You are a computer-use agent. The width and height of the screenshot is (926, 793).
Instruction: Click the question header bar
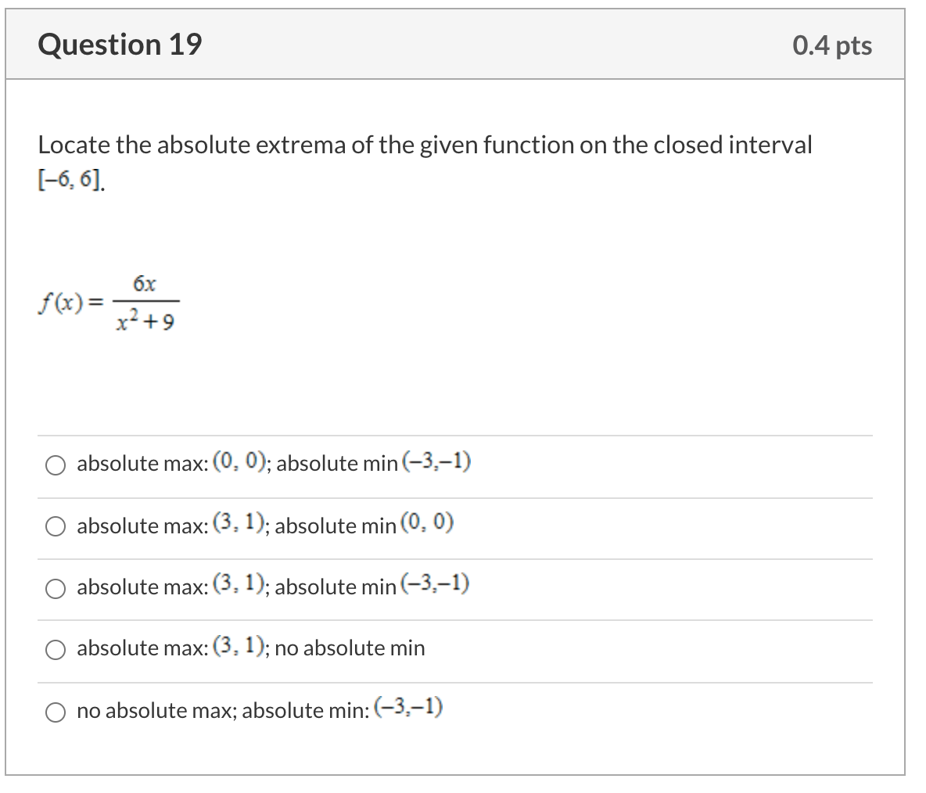click(x=463, y=45)
